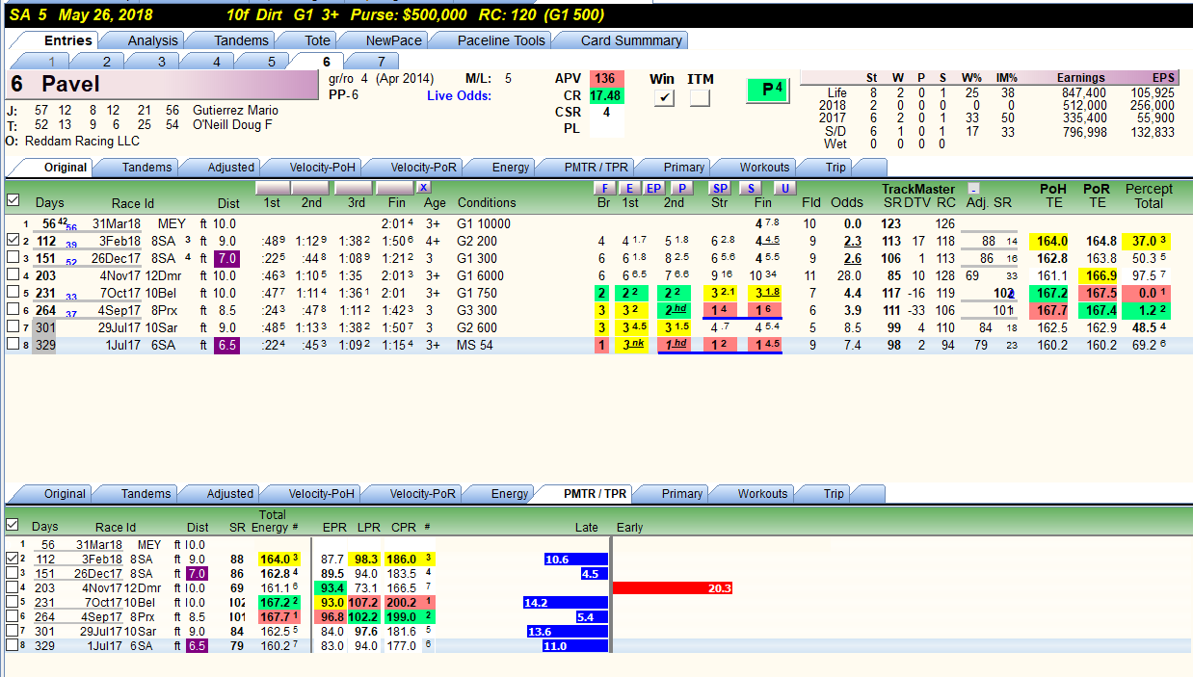Open the upper panel Workouts tab
The width and height of the screenshot is (1193, 677).
764,167
